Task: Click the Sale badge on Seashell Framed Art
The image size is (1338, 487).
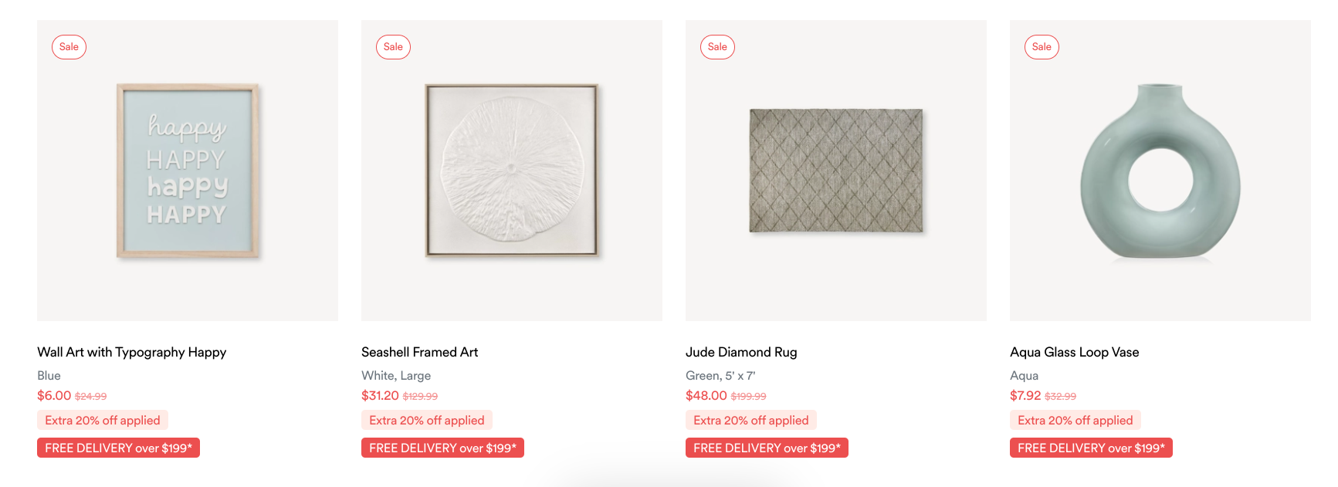Action: 393,47
